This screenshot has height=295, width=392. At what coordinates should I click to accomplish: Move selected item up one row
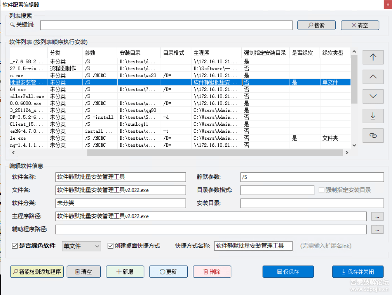[373, 77]
